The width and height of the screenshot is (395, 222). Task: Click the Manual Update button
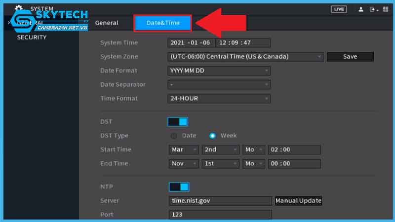[x=298, y=201]
